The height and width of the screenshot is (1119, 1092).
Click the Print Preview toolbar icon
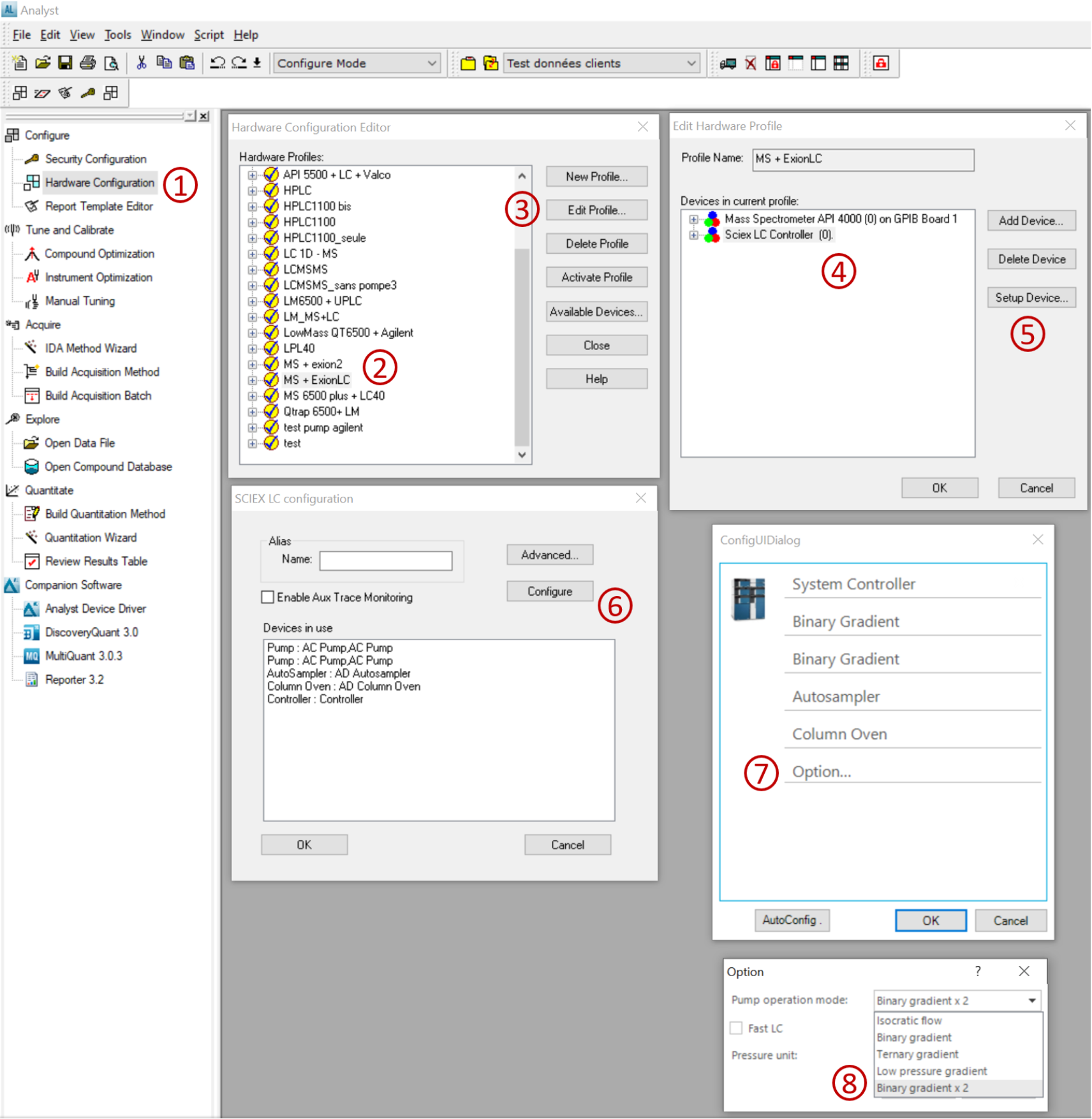tap(111, 63)
